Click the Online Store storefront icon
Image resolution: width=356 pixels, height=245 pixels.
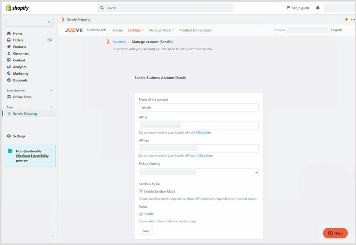pyautogui.click(x=9, y=97)
